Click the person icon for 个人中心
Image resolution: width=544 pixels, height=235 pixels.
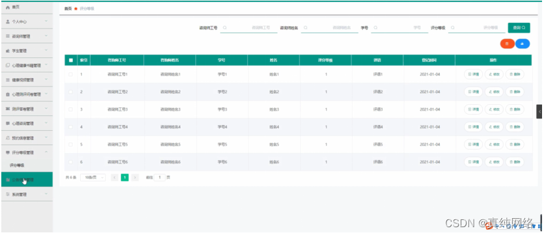(x=8, y=21)
